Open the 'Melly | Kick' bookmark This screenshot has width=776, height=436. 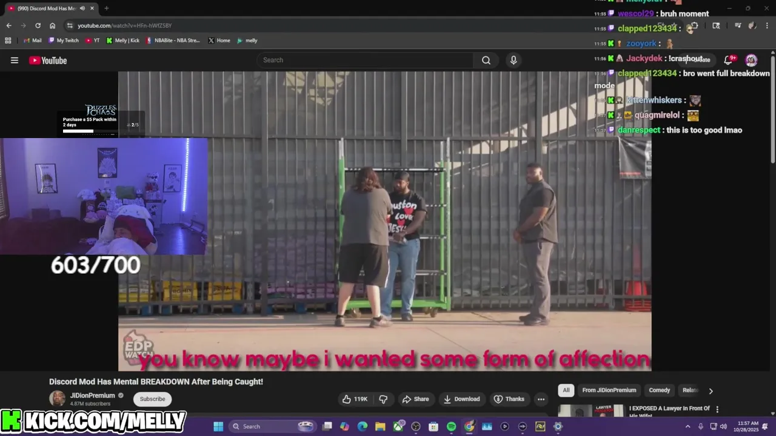[x=122, y=41]
